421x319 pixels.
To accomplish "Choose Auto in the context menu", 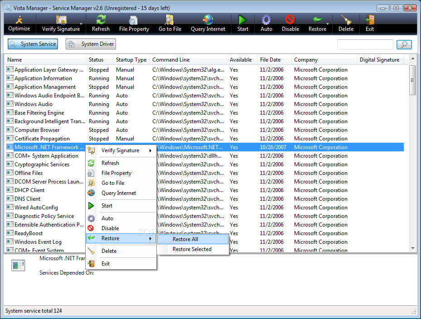I will 121,218.
